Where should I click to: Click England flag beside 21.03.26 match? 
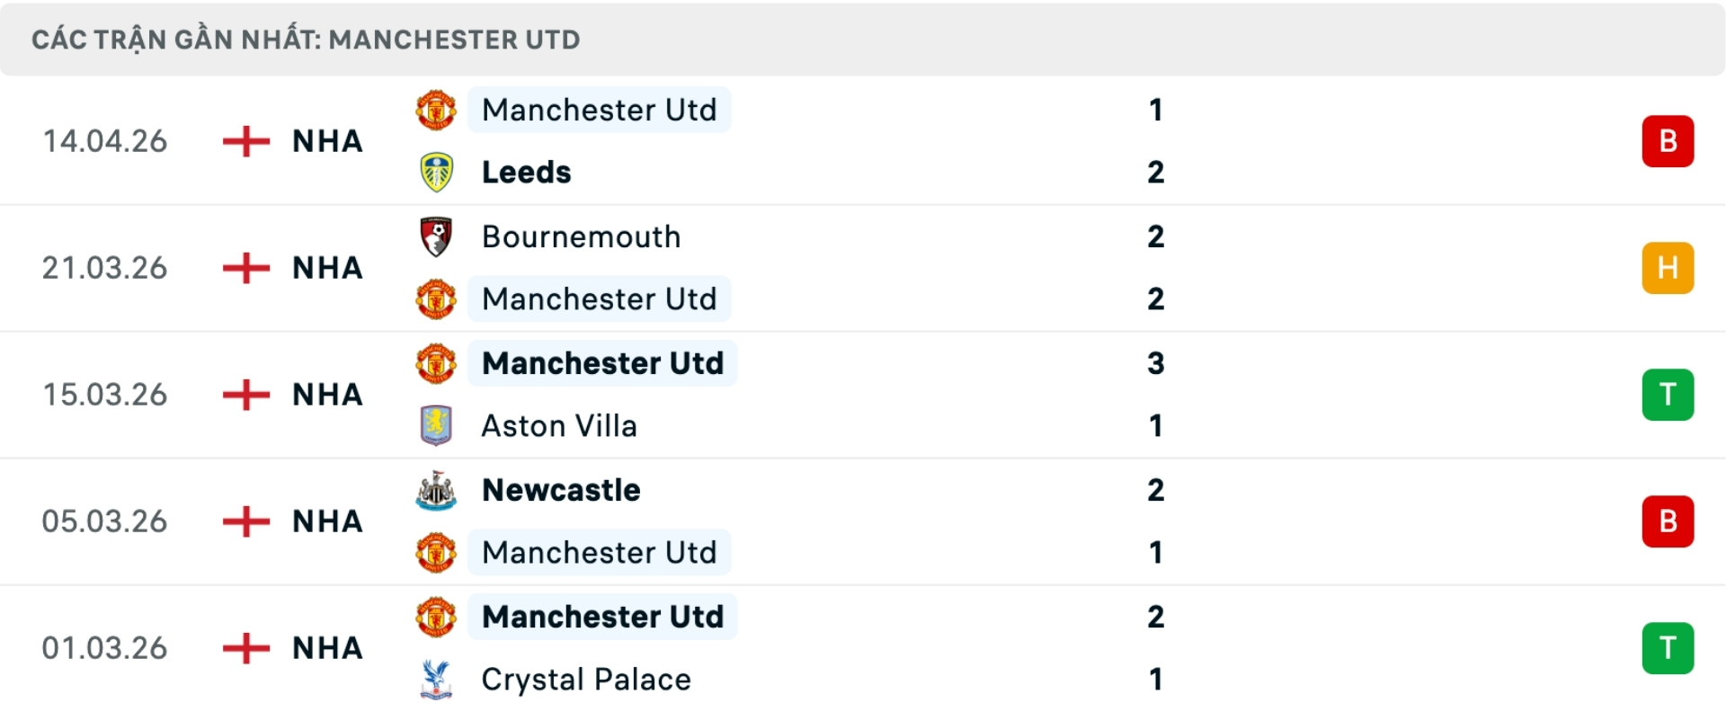point(246,268)
